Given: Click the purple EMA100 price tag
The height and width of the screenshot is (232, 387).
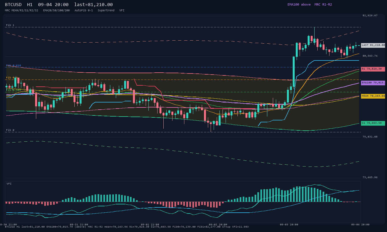Looking at the screenshot, I should pyautogui.click(x=373, y=83).
